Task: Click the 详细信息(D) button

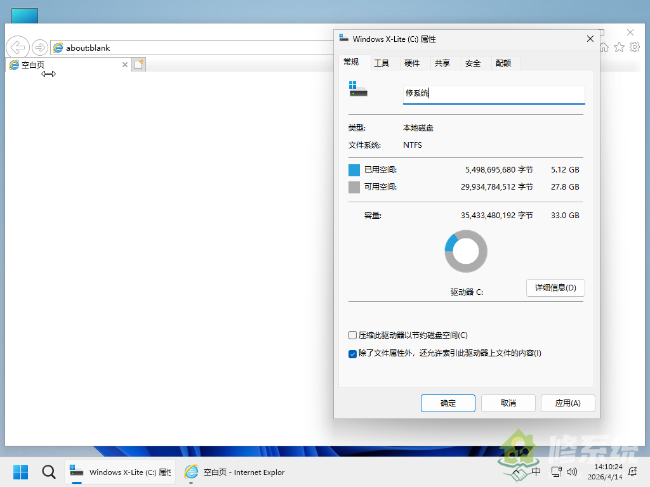Action: pyautogui.click(x=555, y=287)
